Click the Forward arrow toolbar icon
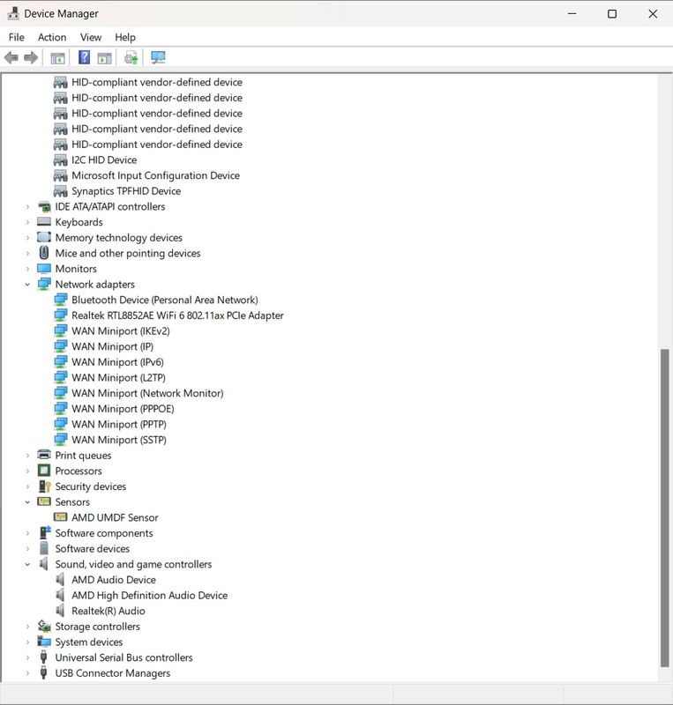Image resolution: width=673 pixels, height=705 pixels. tap(31, 57)
